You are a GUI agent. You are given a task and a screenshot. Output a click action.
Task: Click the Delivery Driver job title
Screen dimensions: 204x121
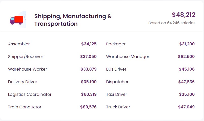point(23,82)
